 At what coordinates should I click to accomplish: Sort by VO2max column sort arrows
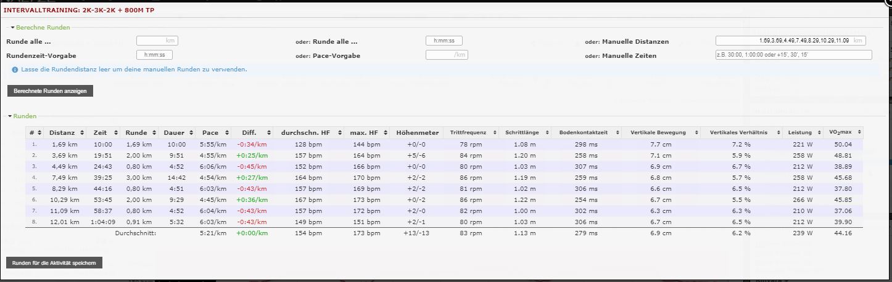pyautogui.click(x=859, y=132)
